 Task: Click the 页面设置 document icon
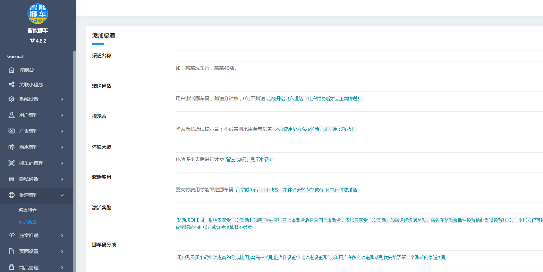(12, 251)
